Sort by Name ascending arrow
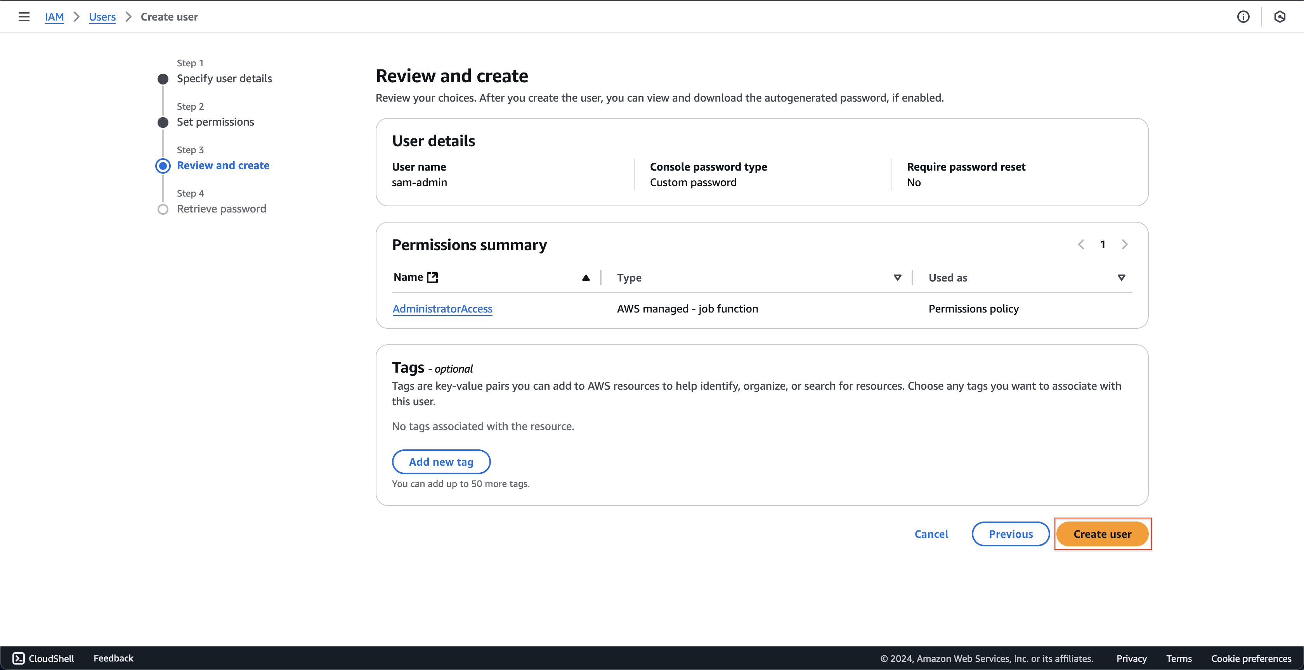This screenshot has width=1304, height=670. coord(586,278)
